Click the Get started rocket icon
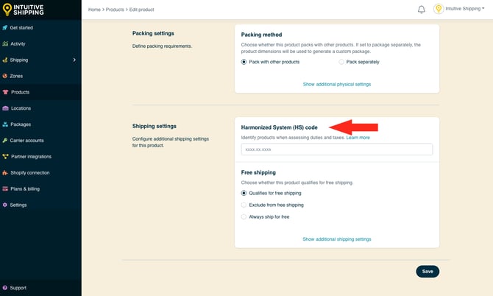 pyautogui.click(x=5, y=27)
